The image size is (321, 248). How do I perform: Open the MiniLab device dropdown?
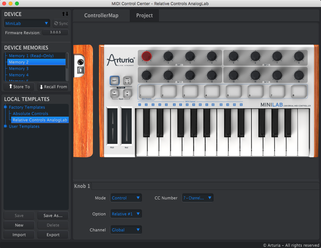pos(27,23)
